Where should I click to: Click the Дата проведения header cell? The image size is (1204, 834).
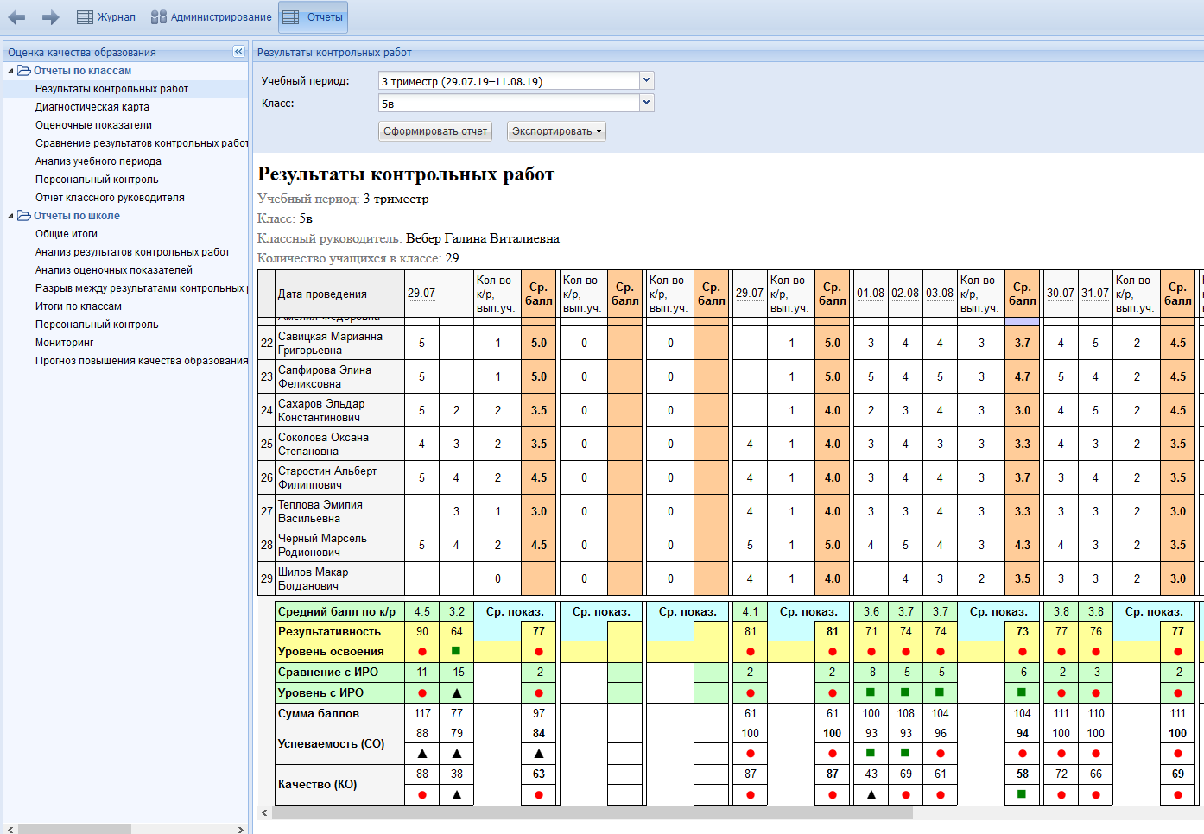coord(339,294)
